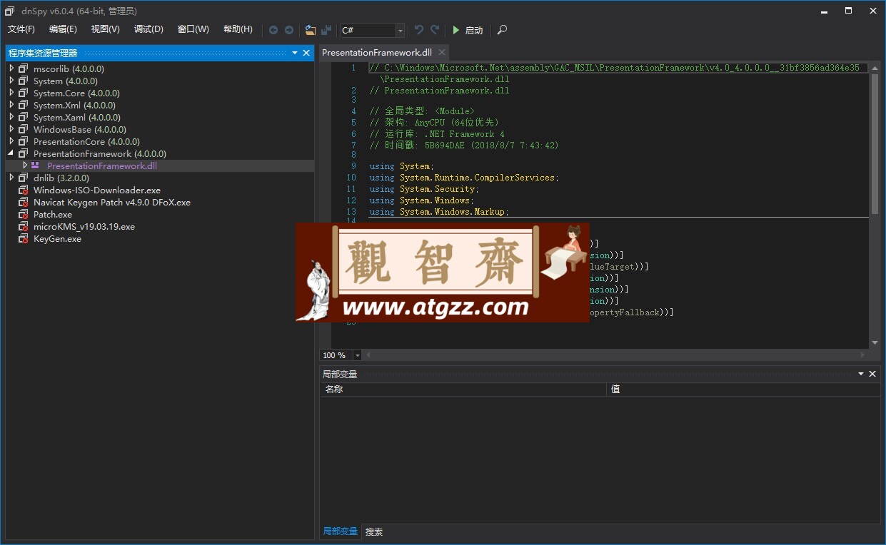
Task: Close the PresentationFramework.dll tab
Action: pyautogui.click(x=442, y=52)
